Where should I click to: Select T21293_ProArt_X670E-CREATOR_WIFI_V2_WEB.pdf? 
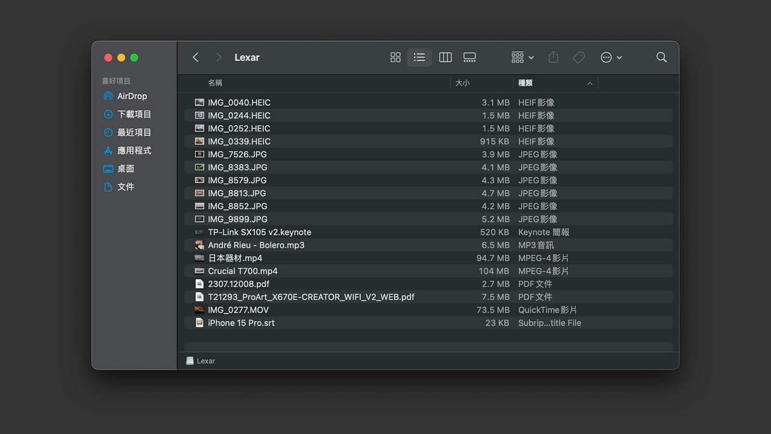point(428,297)
